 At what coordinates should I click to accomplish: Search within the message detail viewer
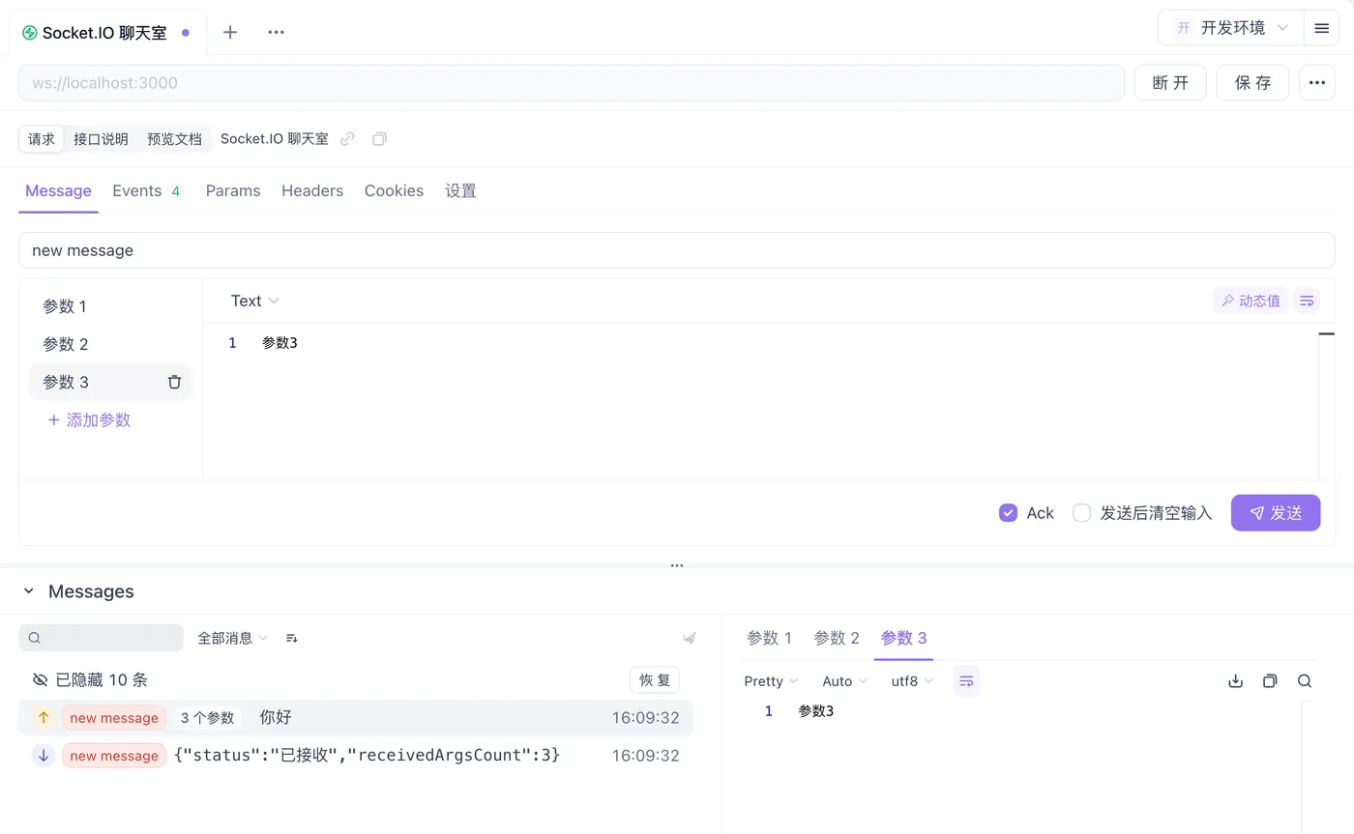1305,681
